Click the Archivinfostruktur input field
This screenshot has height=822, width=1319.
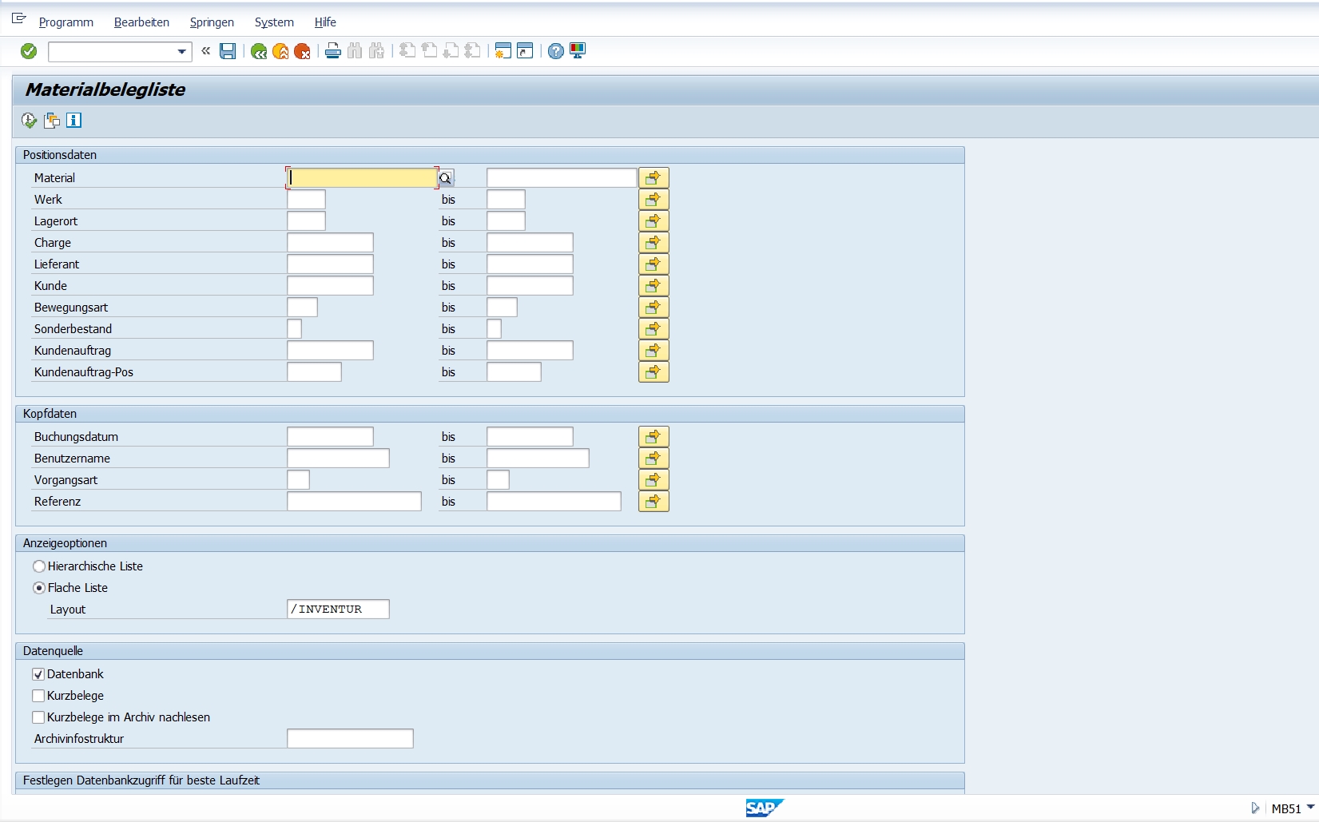click(350, 738)
